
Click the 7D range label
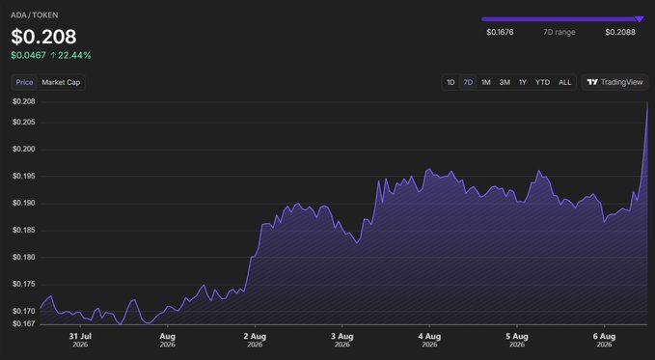pos(559,32)
